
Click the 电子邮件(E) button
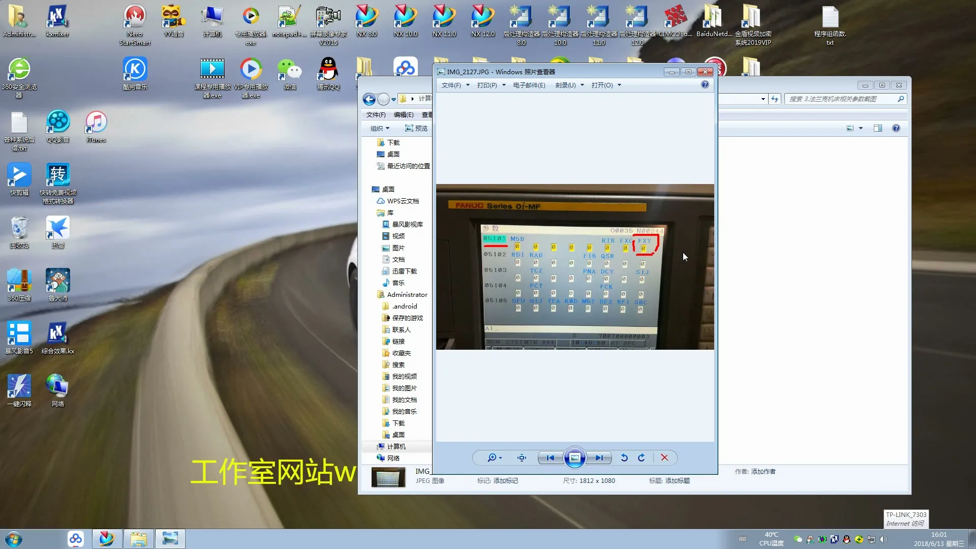(x=529, y=85)
